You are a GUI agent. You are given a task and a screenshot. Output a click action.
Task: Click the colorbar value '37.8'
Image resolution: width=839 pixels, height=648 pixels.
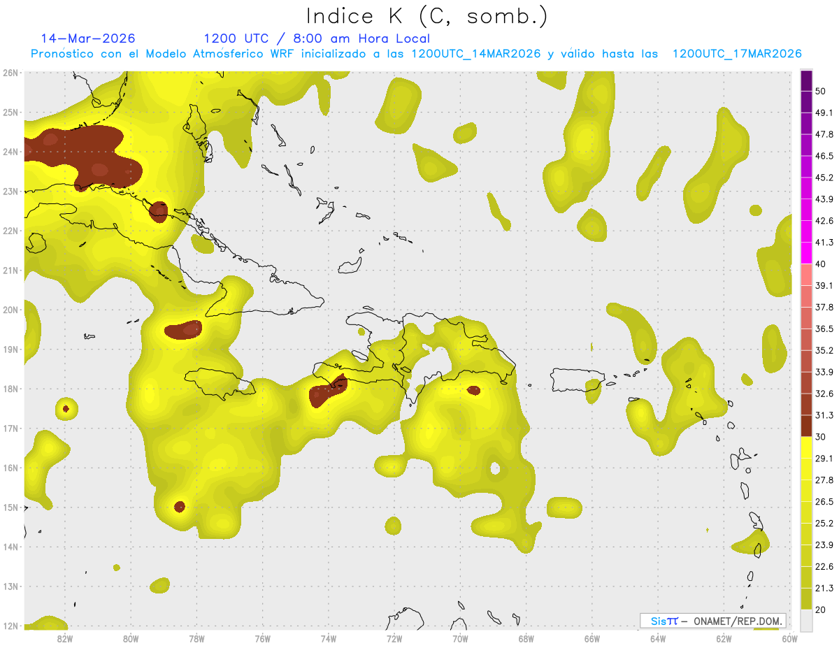click(x=824, y=307)
